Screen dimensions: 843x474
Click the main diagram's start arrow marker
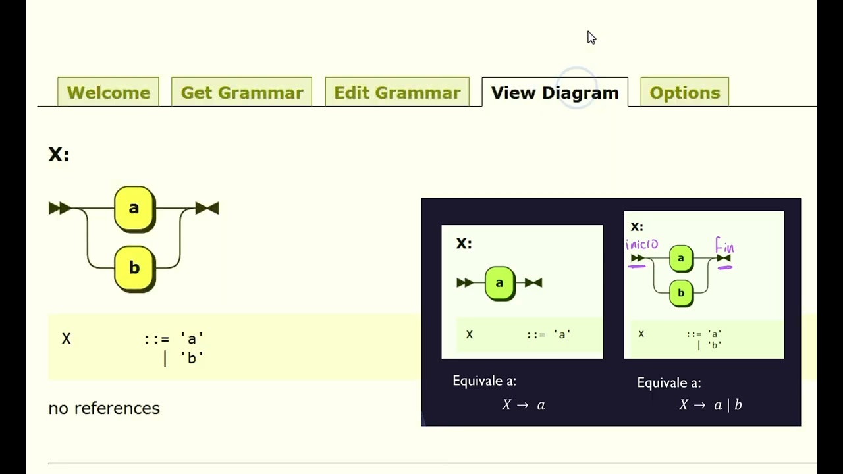pyautogui.click(x=60, y=208)
